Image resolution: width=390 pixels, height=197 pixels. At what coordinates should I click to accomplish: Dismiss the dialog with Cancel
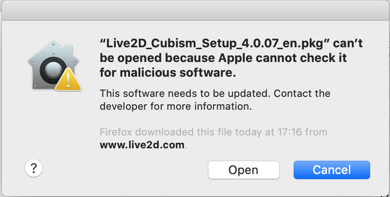(332, 170)
